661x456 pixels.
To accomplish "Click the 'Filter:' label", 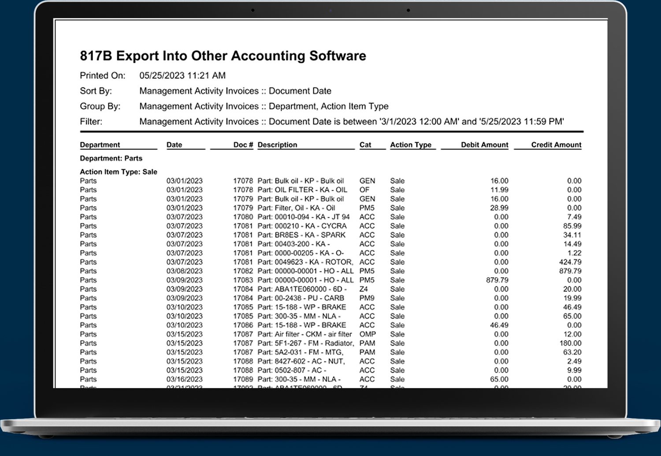I will (x=91, y=122).
